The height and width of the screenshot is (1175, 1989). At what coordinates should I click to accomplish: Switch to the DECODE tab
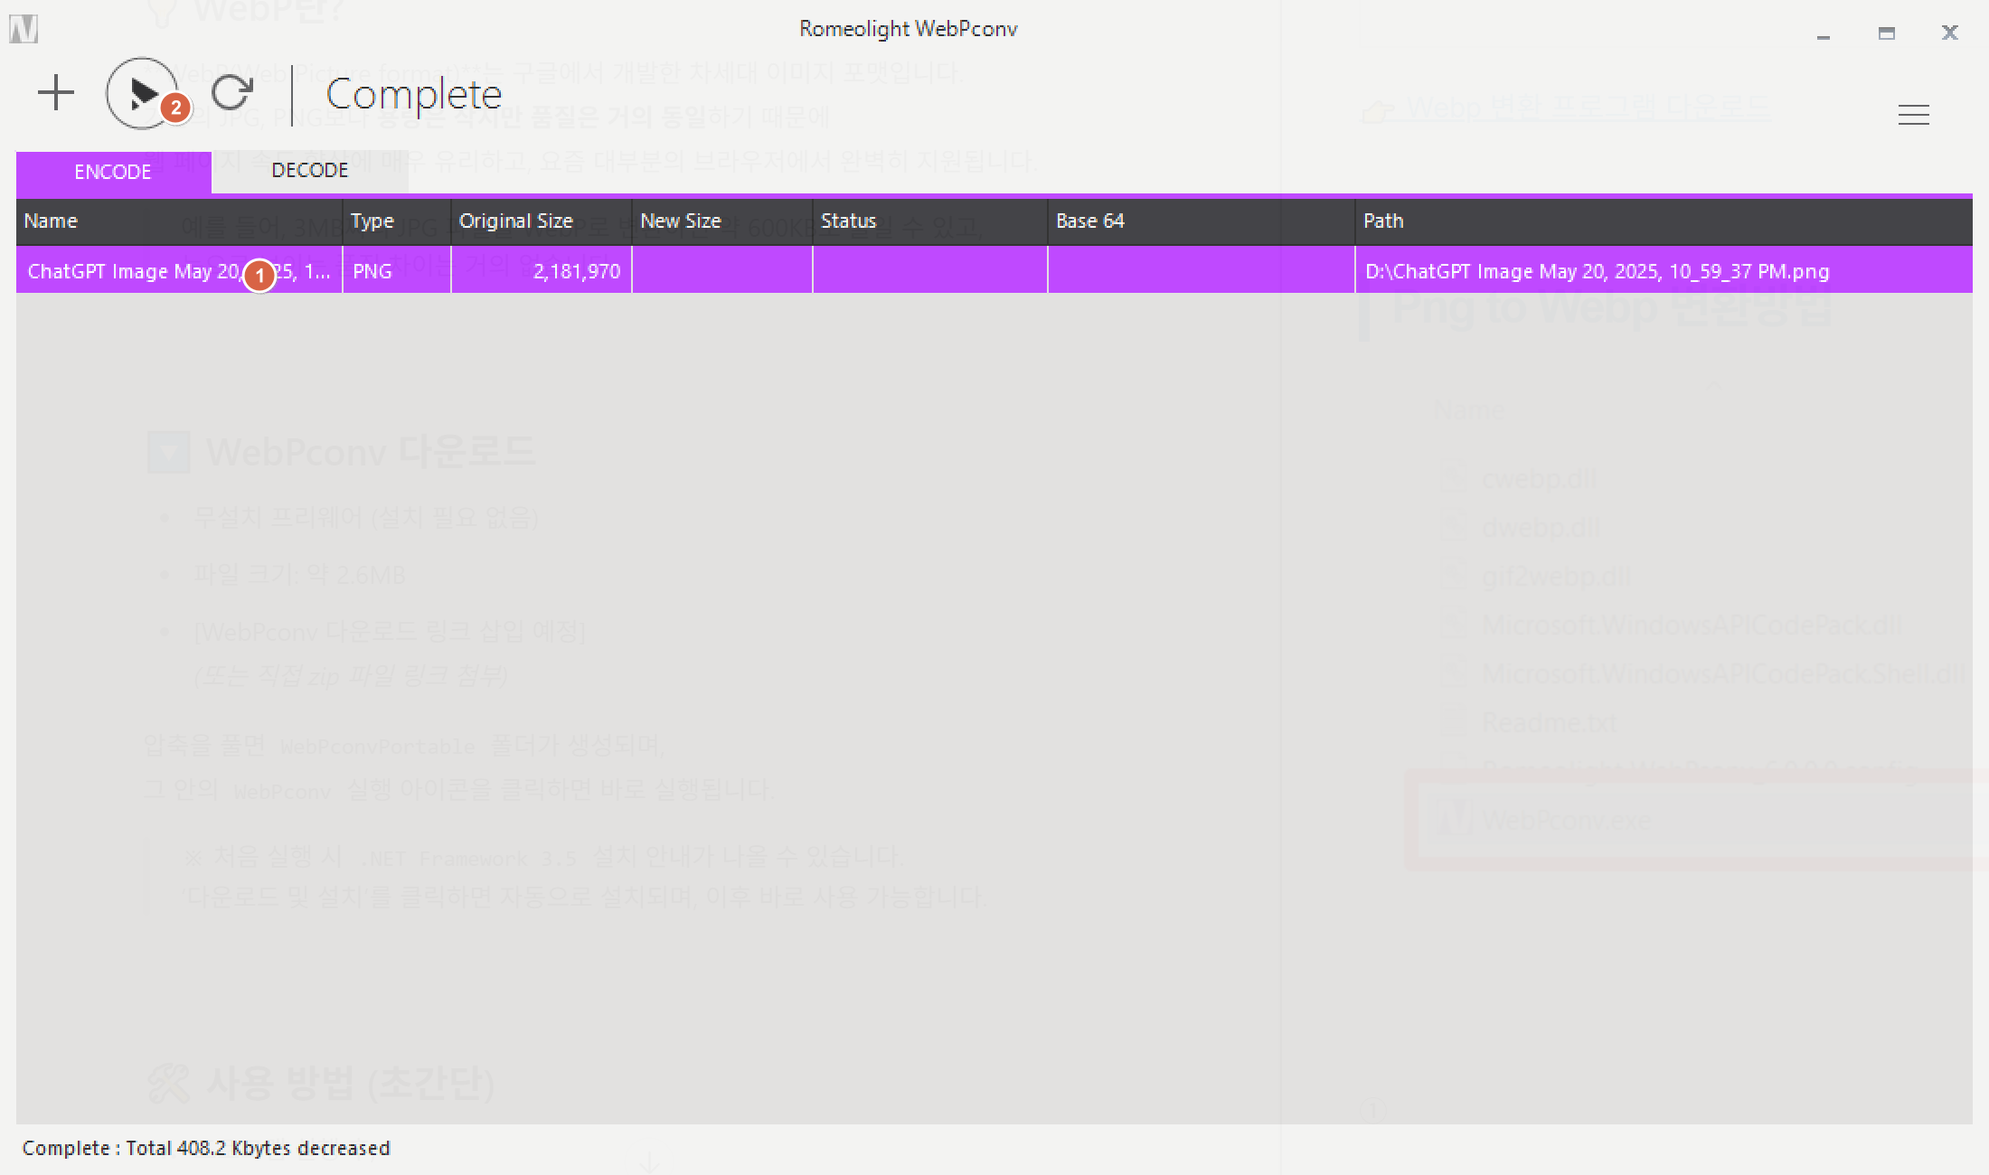coord(309,171)
